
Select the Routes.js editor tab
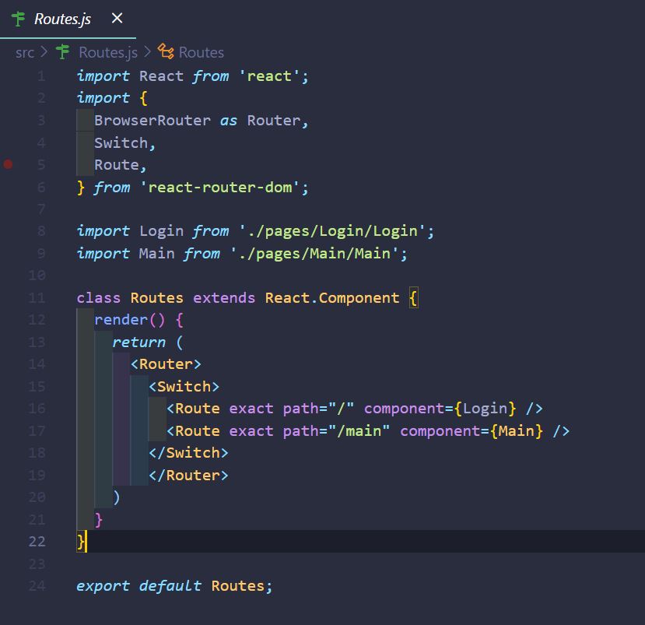[x=68, y=19]
